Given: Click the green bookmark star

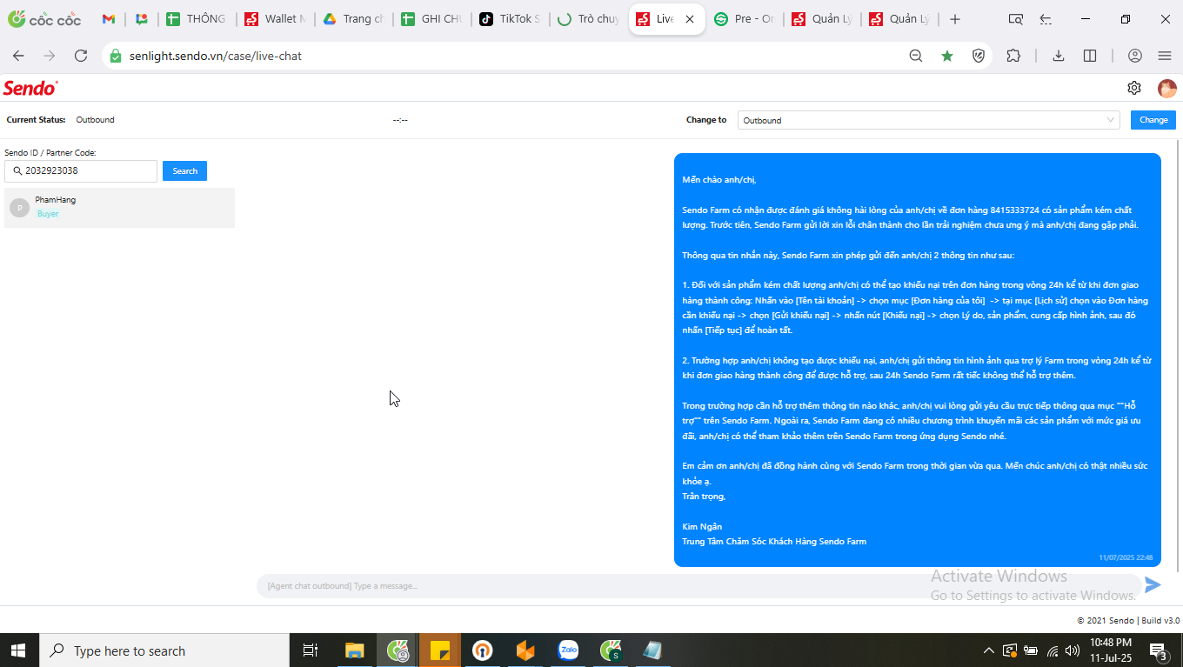Looking at the screenshot, I should 947,56.
